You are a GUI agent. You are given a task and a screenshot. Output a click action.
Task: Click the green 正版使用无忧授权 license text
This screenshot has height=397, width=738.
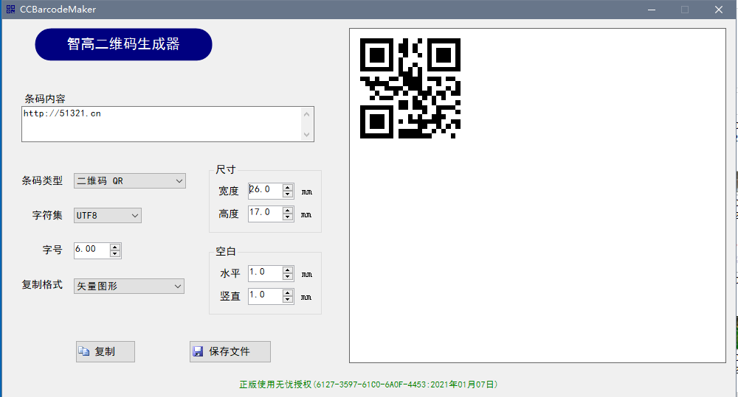(368, 384)
